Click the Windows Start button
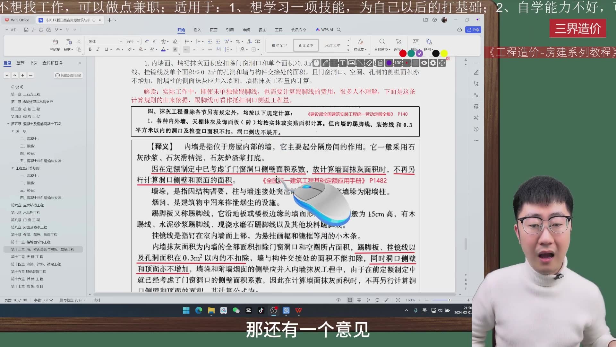This screenshot has width=616, height=347. click(x=186, y=310)
